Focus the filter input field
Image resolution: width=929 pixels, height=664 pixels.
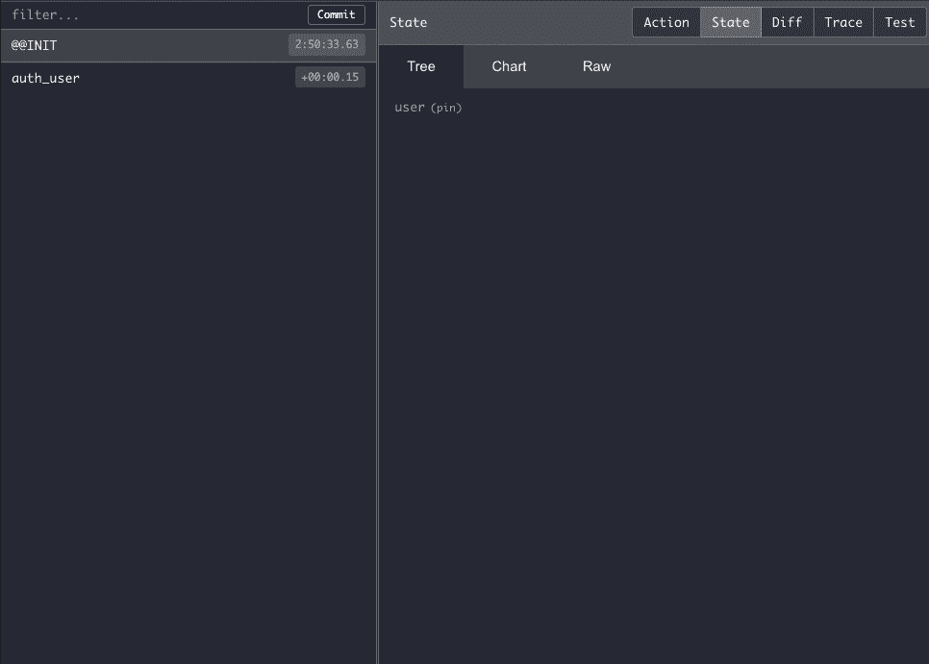(154, 14)
